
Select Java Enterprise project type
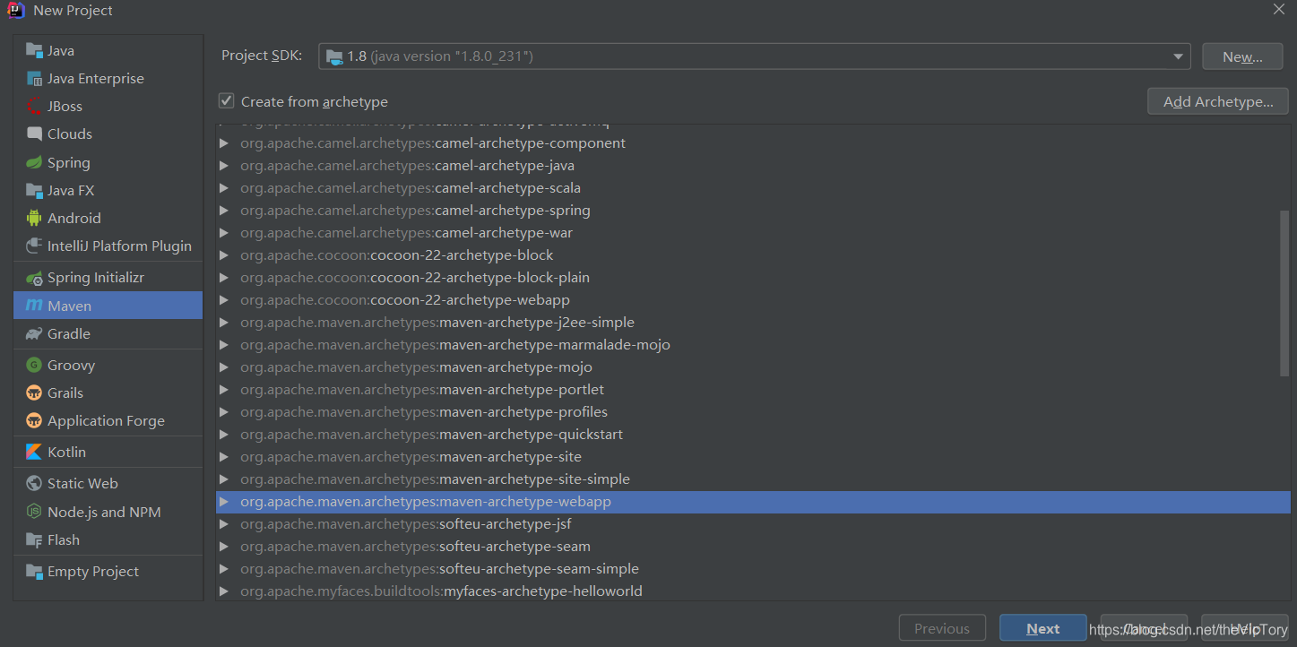click(108, 78)
